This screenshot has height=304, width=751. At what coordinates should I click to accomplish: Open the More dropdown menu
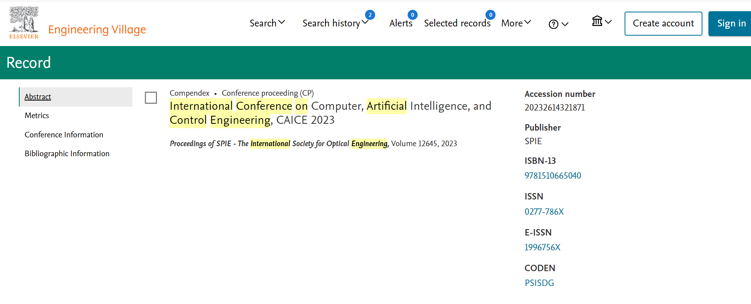(x=516, y=23)
